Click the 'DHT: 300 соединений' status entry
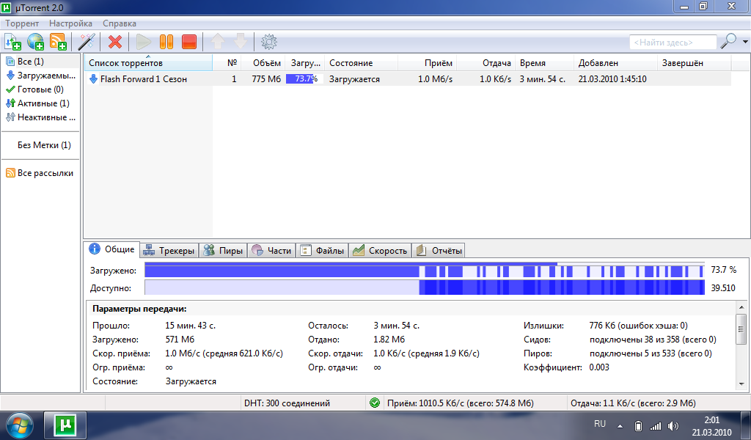The height and width of the screenshot is (440, 751). click(287, 403)
